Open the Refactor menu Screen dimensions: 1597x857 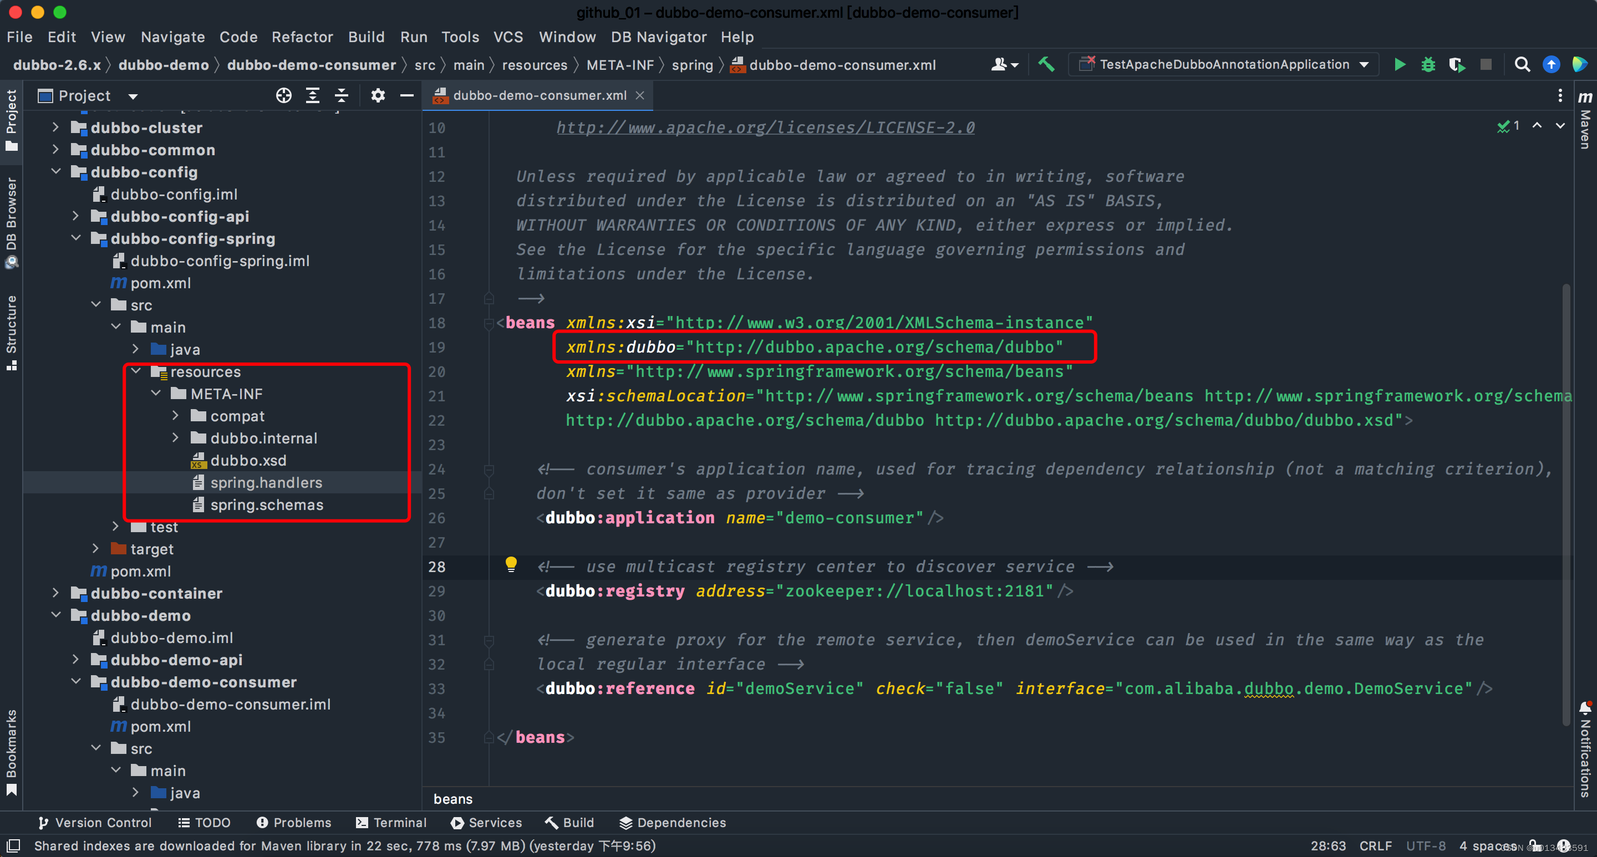tap(302, 37)
